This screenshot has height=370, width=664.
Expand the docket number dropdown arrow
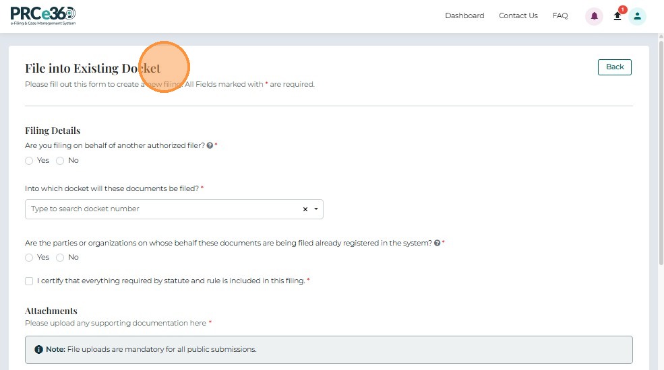(316, 209)
